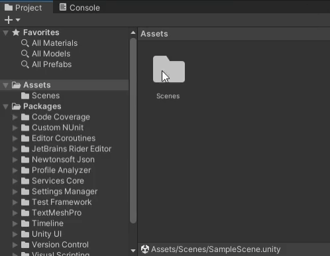The image size is (330, 256).
Task: Click the All Models search icon
Action: (25, 54)
